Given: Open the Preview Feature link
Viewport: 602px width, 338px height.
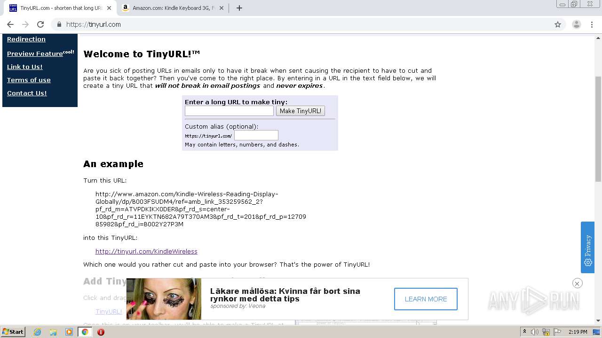Looking at the screenshot, I should [35, 54].
